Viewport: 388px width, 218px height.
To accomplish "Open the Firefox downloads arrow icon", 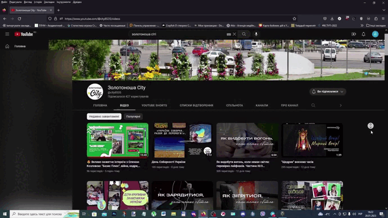I will (x=332, y=19).
